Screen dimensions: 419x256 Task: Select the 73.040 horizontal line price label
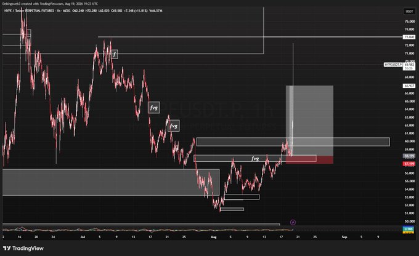tap(409, 37)
